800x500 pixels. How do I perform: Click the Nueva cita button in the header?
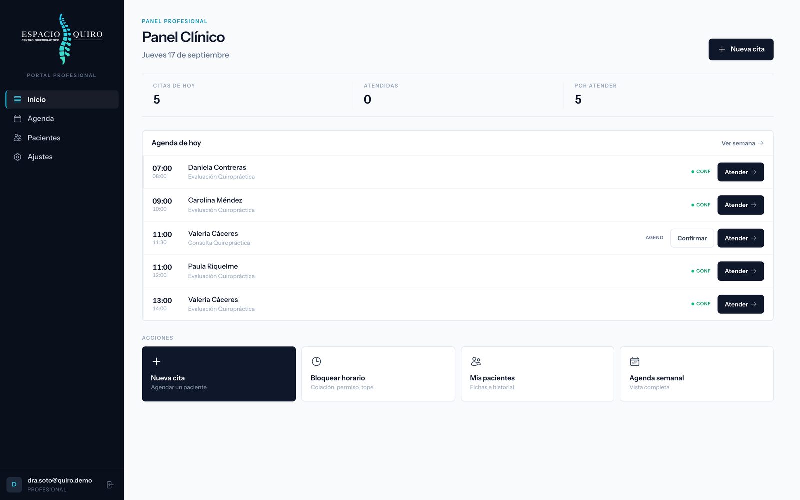[x=741, y=49]
